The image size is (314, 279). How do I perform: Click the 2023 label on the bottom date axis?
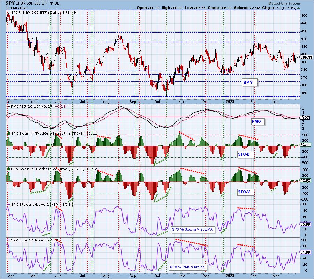coord(230,276)
